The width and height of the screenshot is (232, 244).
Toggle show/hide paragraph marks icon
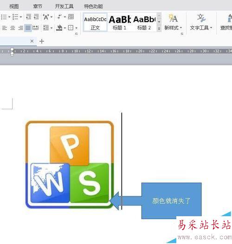click(59, 17)
